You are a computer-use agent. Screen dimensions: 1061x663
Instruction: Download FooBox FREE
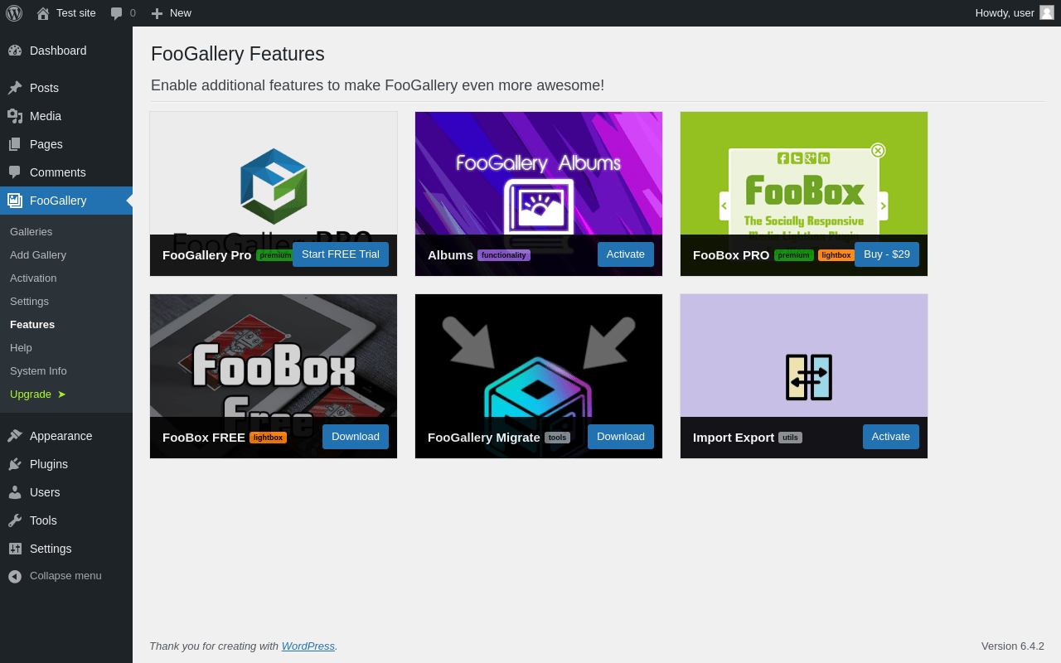point(356,437)
